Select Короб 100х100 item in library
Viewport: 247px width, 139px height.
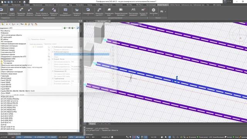coord(5,80)
